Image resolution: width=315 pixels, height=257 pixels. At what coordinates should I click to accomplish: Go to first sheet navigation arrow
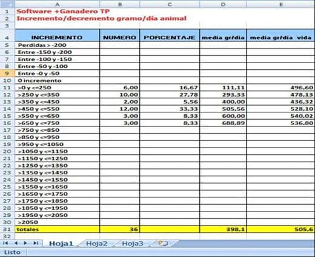(x=5, y=243)
